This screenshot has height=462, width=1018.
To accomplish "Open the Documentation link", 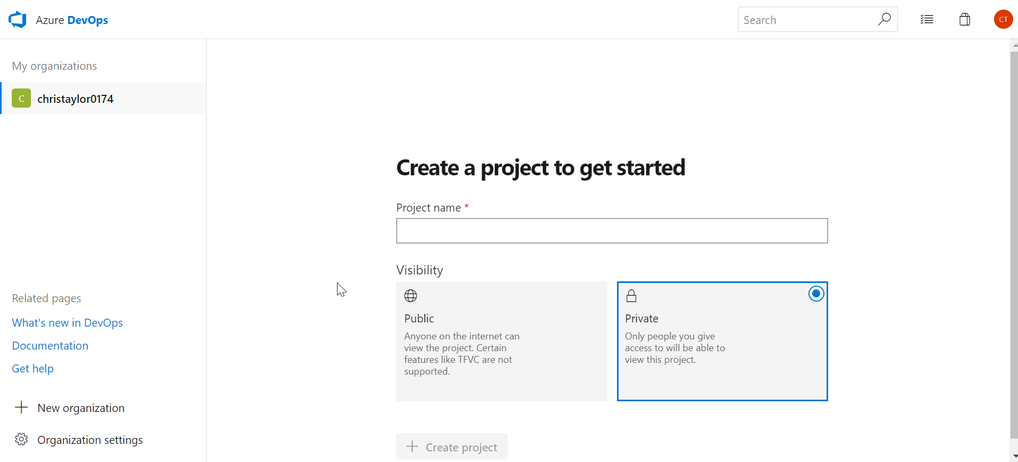I will pos(50,346).
